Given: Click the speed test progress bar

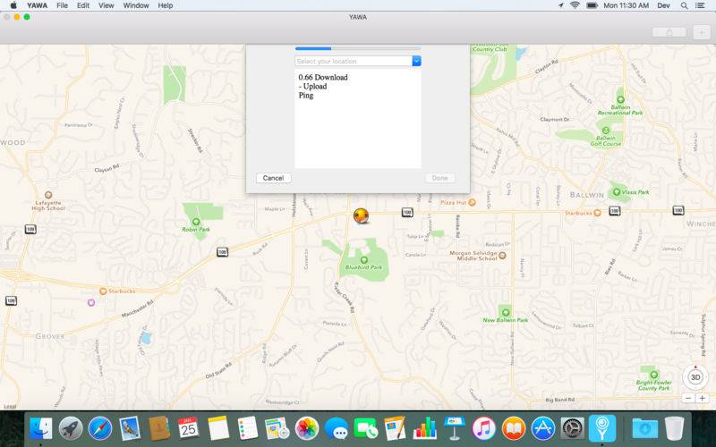Looking at the screenshot, I should 358,48.
